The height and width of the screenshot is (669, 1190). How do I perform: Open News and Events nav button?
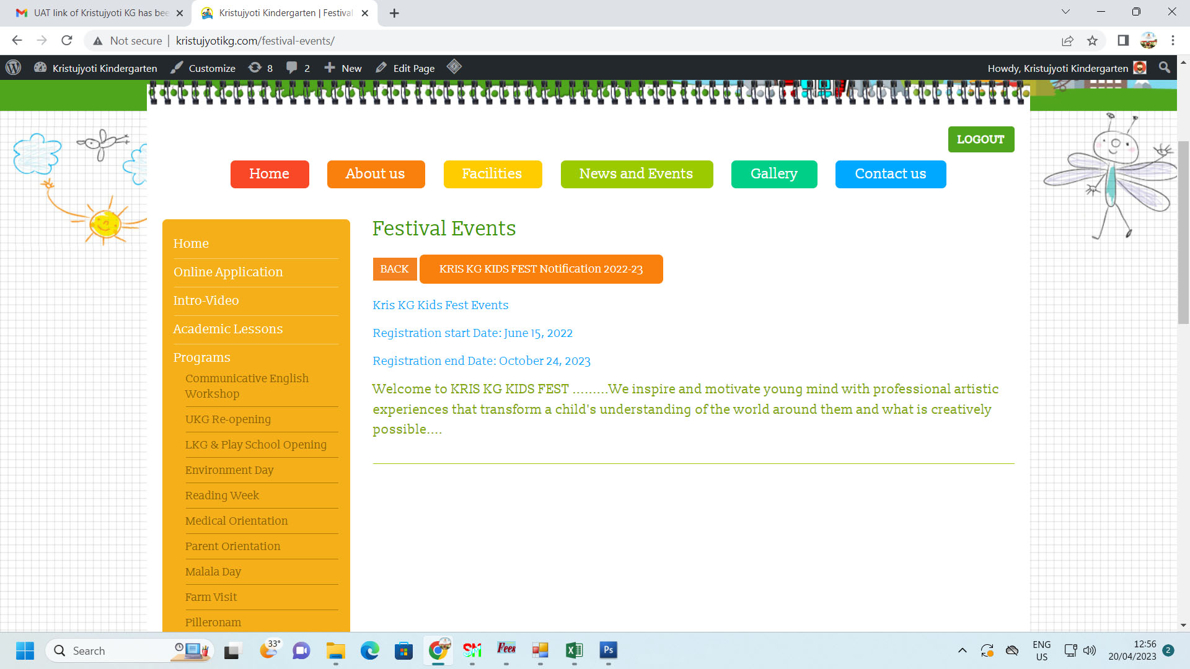(x=637, y=174)
